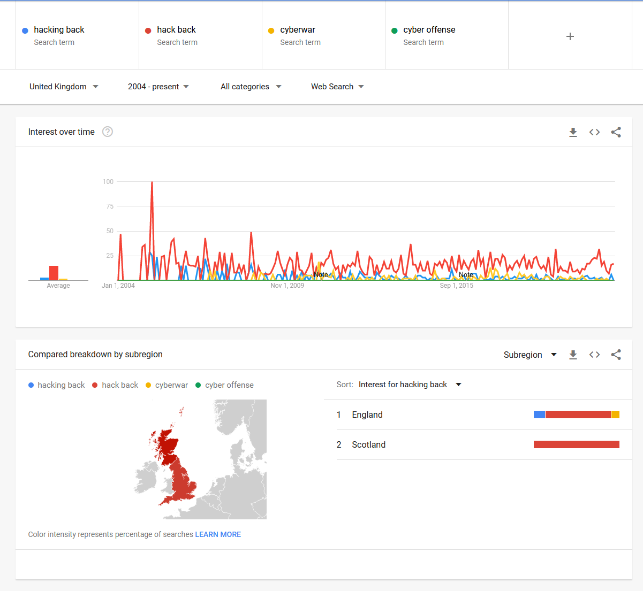Edit the cyberwar search term

coord(324,35)
